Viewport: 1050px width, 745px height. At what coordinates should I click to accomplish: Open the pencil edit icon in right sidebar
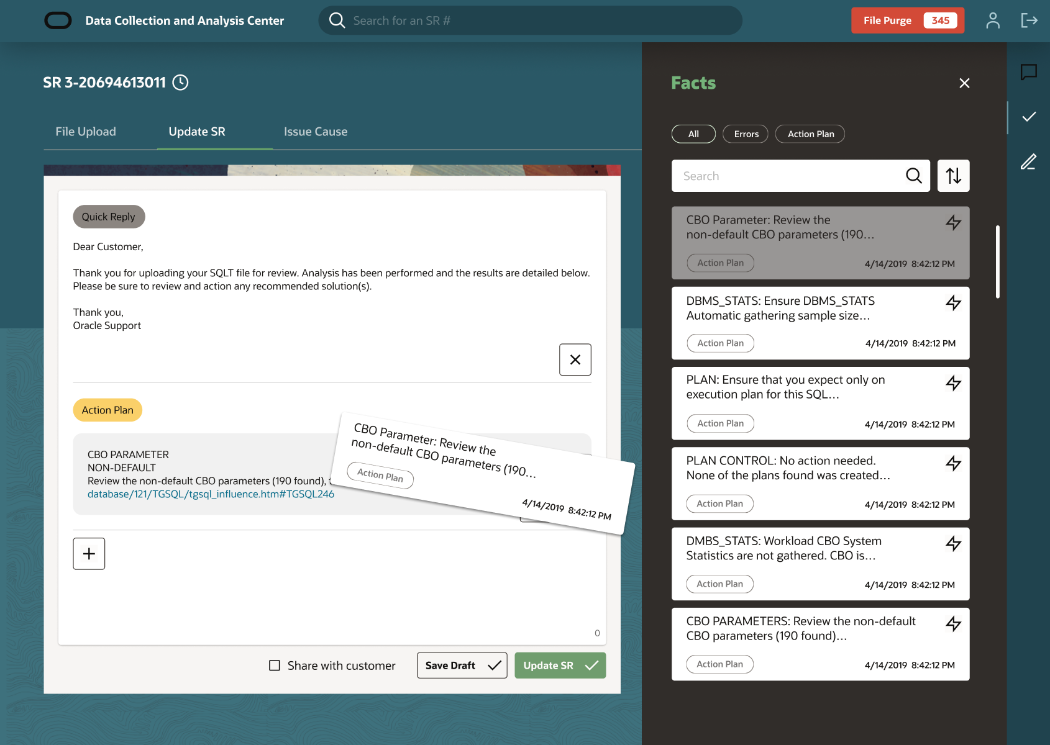[x=1028, y=161]
